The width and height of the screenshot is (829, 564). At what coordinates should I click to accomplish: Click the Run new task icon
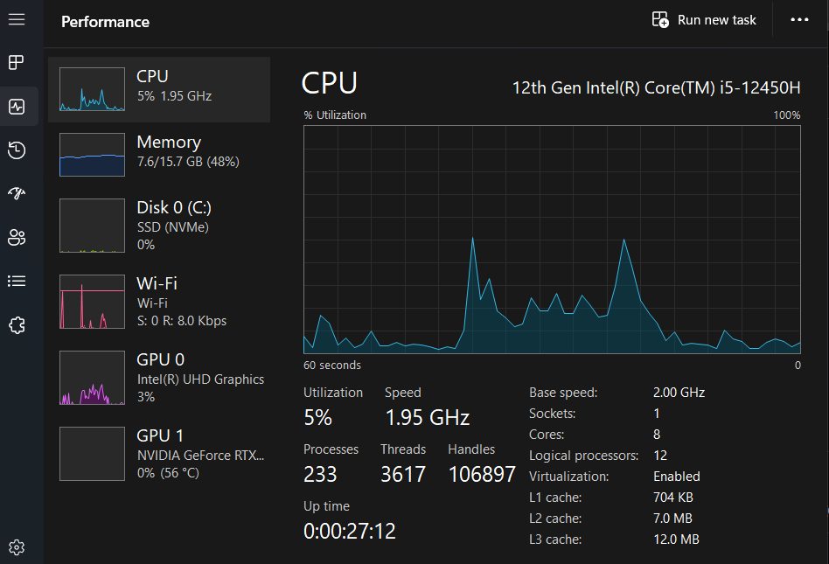pyautogui.click(x=661, y=19)
